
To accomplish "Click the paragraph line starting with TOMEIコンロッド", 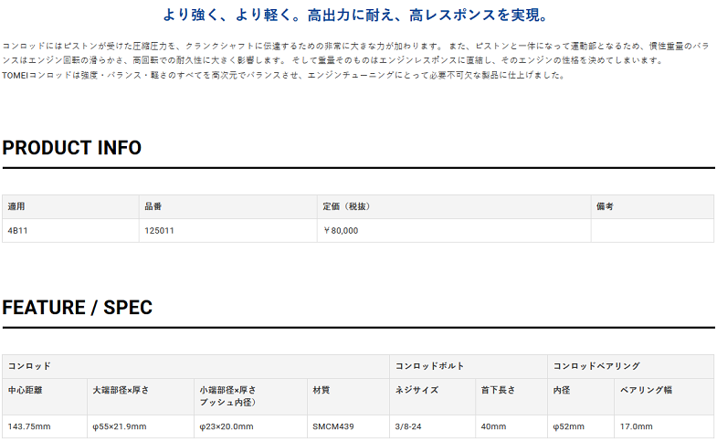I will (x=284, y=75).
